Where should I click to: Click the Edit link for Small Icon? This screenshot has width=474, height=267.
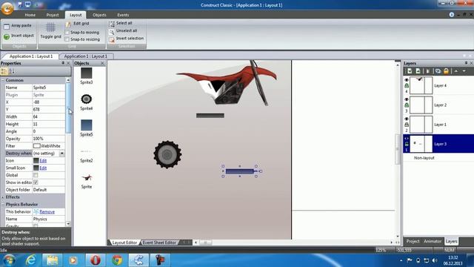click(x=43, y=168)
